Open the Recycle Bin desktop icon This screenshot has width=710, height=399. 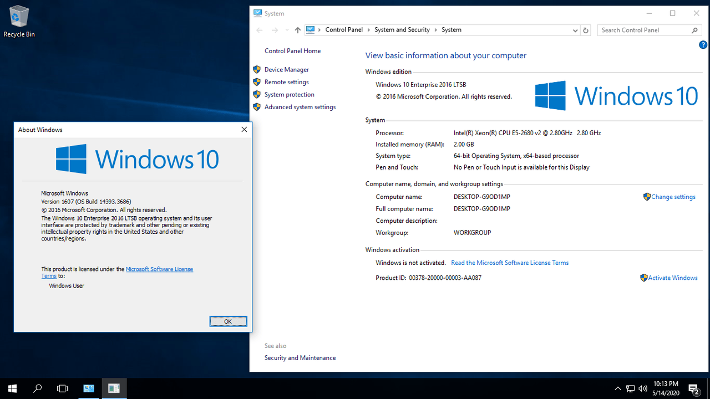(19, 21)
